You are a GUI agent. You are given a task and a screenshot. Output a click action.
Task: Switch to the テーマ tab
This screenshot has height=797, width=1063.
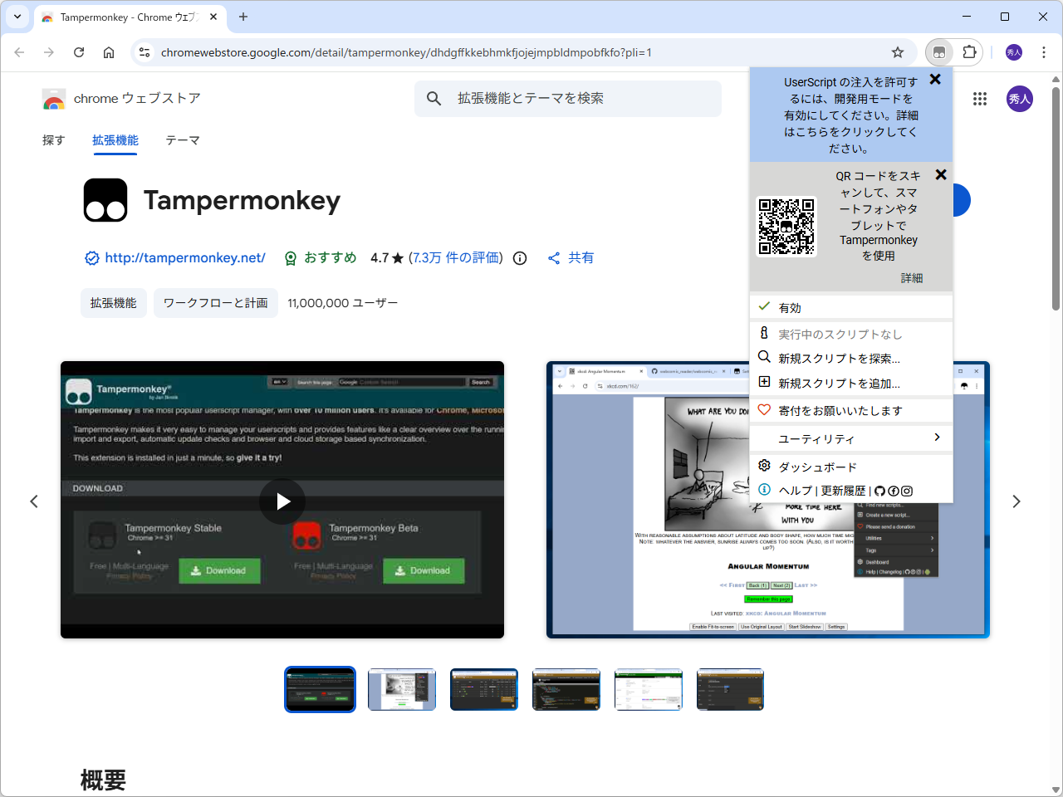click(x=183, y=140)
